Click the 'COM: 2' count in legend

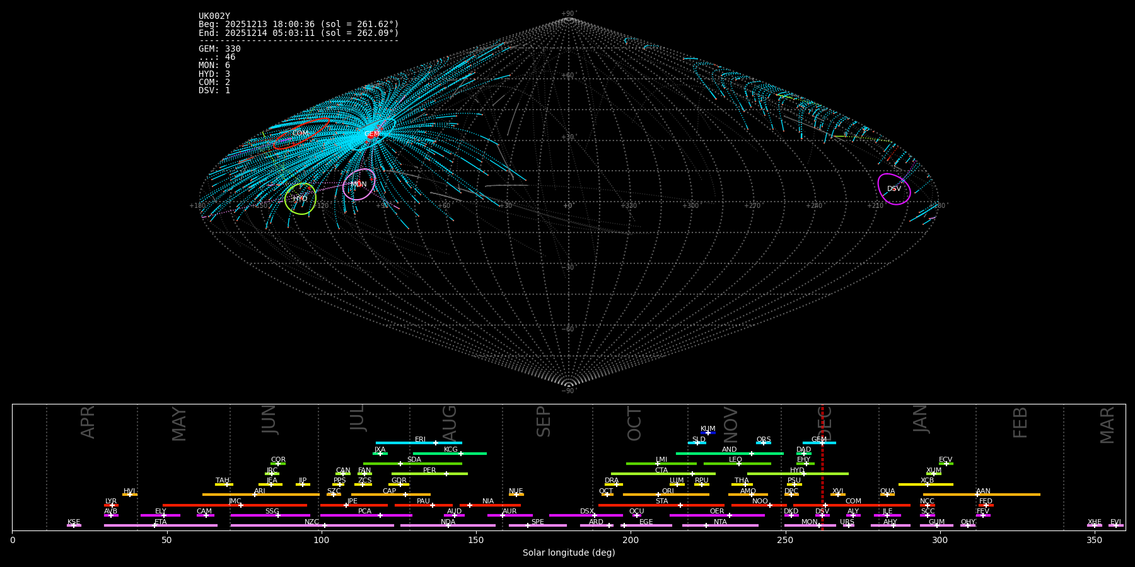click(214, 82)
